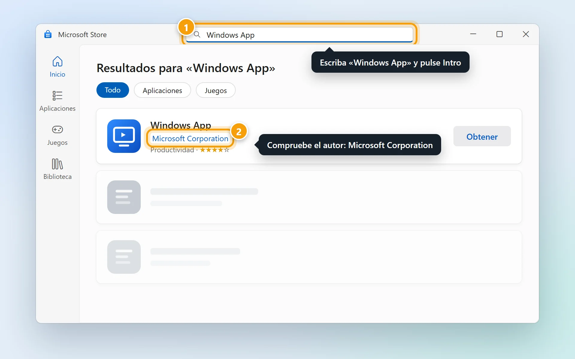Click the Obtener button

482,136
